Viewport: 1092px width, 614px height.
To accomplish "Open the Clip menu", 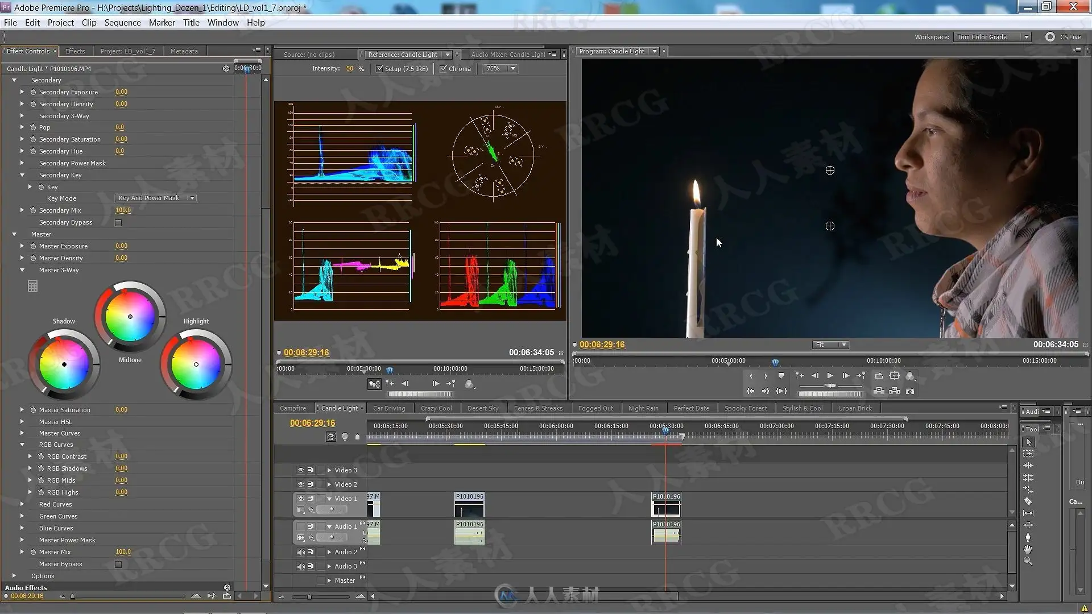I will [89, 23].
